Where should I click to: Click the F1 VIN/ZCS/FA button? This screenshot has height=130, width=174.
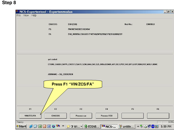pyautogui.click(x=30, y=116)
